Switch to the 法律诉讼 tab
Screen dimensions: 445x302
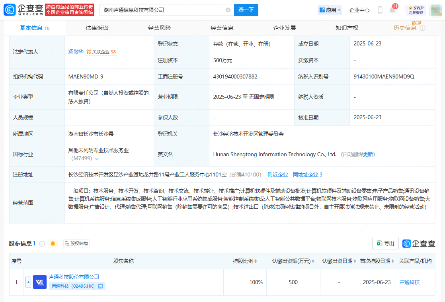[x=97, y=28]
